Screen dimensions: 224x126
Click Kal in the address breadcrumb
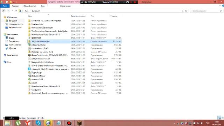27,11
